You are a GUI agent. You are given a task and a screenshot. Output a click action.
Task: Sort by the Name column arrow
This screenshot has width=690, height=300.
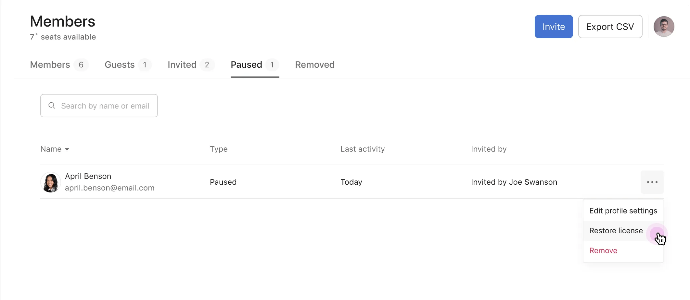click(67, 149)
